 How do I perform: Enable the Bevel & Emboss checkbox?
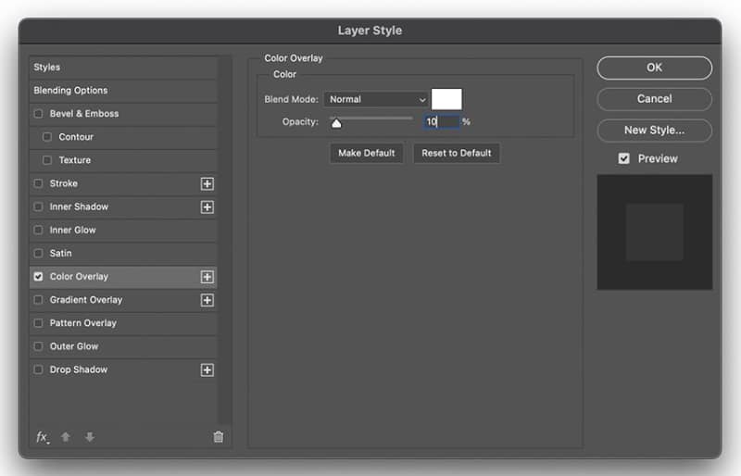pyautogui.click(x=38, y=114)
